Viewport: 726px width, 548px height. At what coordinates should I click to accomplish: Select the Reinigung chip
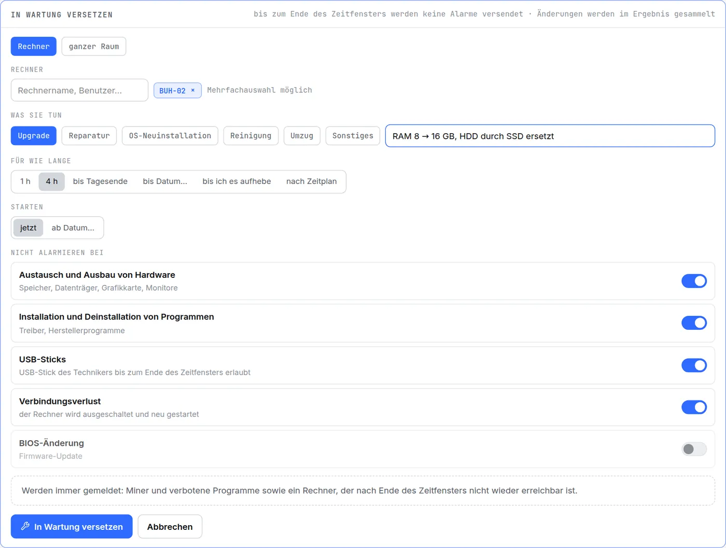(251, 136)
